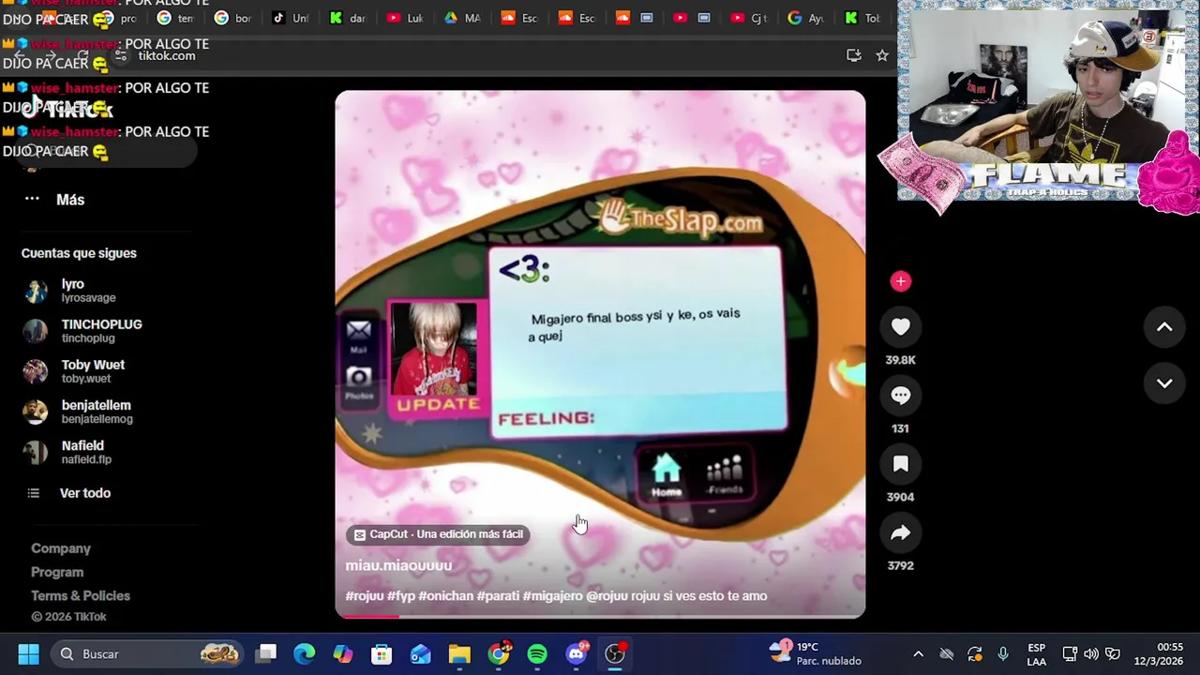The image size is (1200, 675).
Task: Open File Explorer from the taskbar
Action: click(459, 653)
